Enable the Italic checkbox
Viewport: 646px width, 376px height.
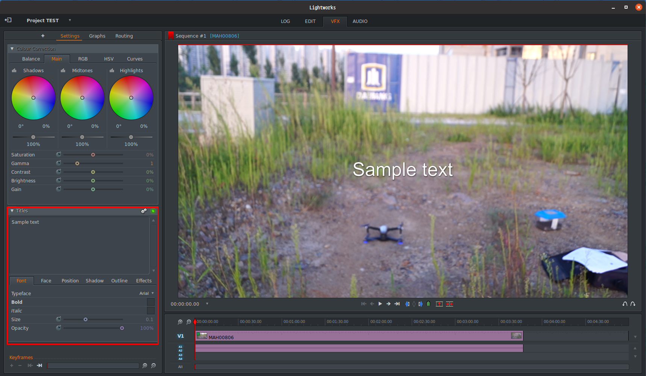coord(151,311)
